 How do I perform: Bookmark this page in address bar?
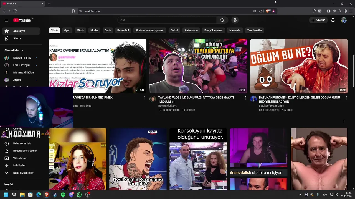(x=73, y=11)
